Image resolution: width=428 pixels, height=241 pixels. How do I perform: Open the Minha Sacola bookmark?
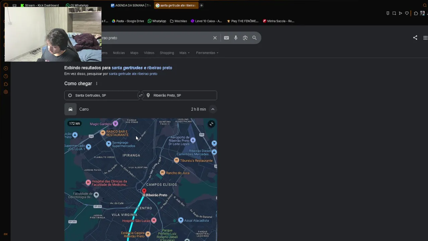point(278,21)
